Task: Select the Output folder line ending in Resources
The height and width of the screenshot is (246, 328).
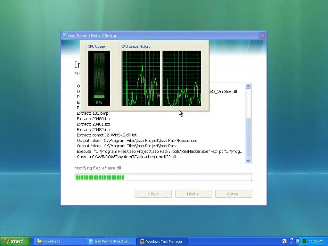Action: 137,140
